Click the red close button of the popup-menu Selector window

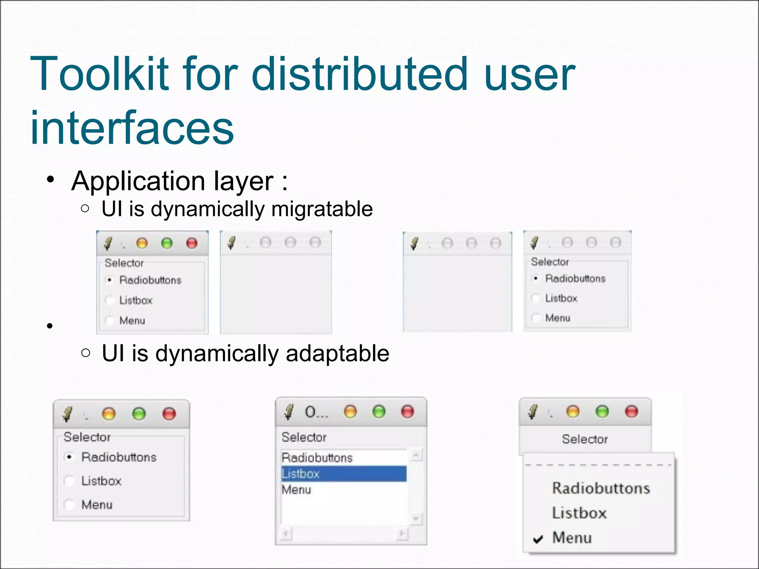[632, 412]
